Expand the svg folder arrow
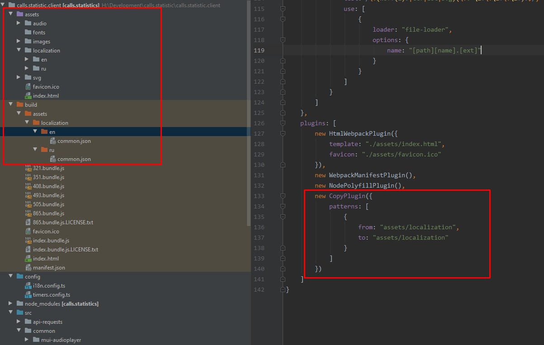Viewport: 544px width, 345px height. (19, 77)
